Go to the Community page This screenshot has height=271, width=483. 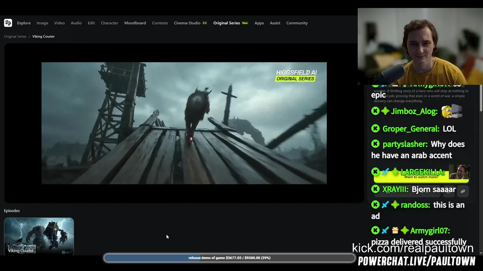coord(297,23)
